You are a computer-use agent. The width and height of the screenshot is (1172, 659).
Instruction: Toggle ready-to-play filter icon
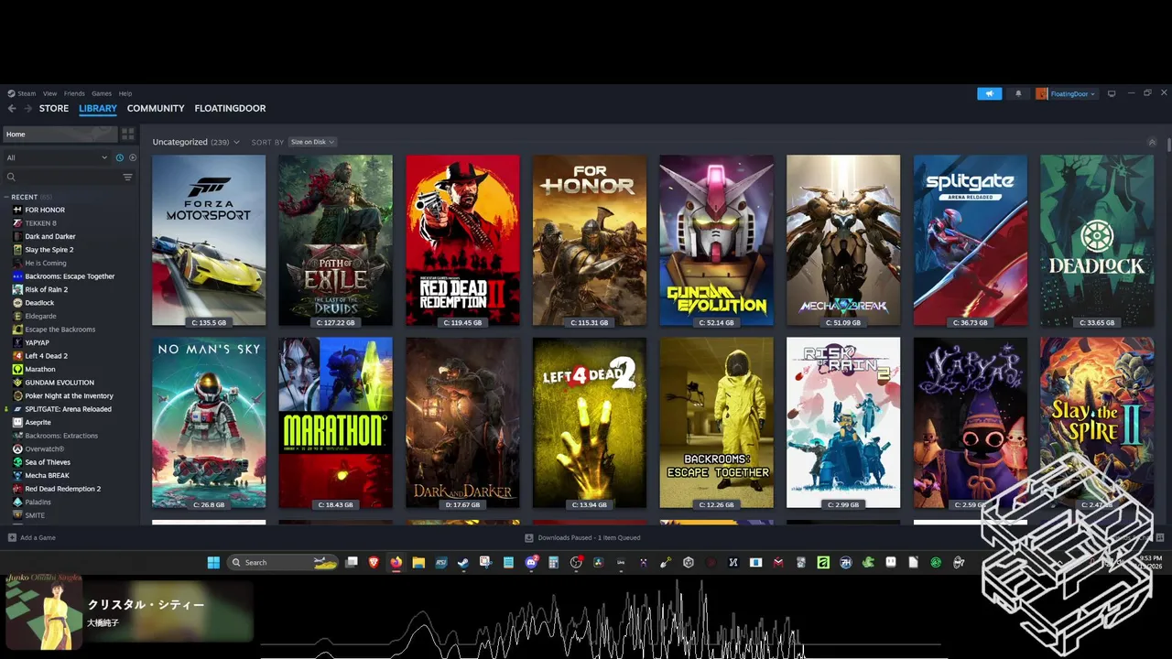[132, 157]
